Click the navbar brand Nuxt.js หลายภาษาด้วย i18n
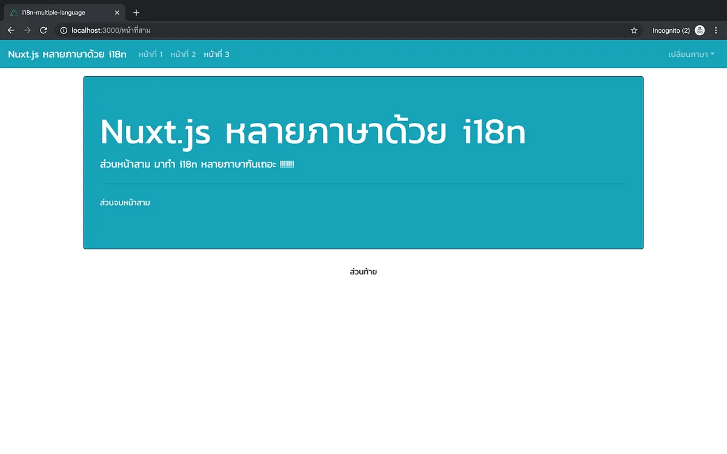This screenshot has height=454, width=727. [x=67, y=54]
